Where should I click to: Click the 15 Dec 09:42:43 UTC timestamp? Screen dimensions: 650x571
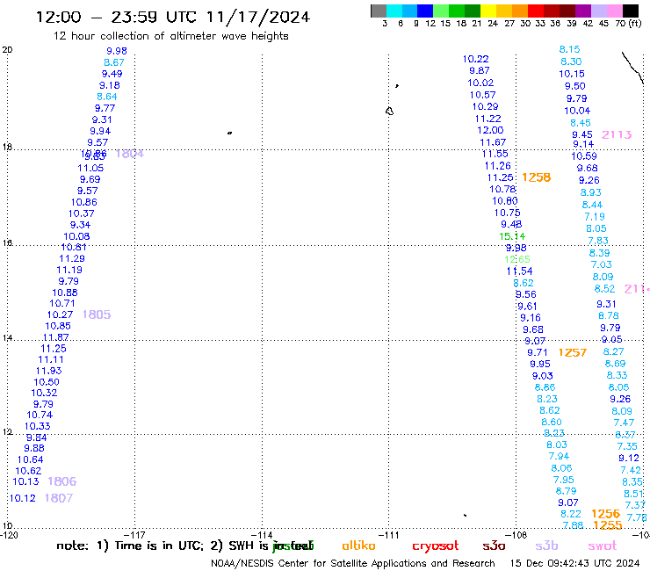(x=575, y=564)
